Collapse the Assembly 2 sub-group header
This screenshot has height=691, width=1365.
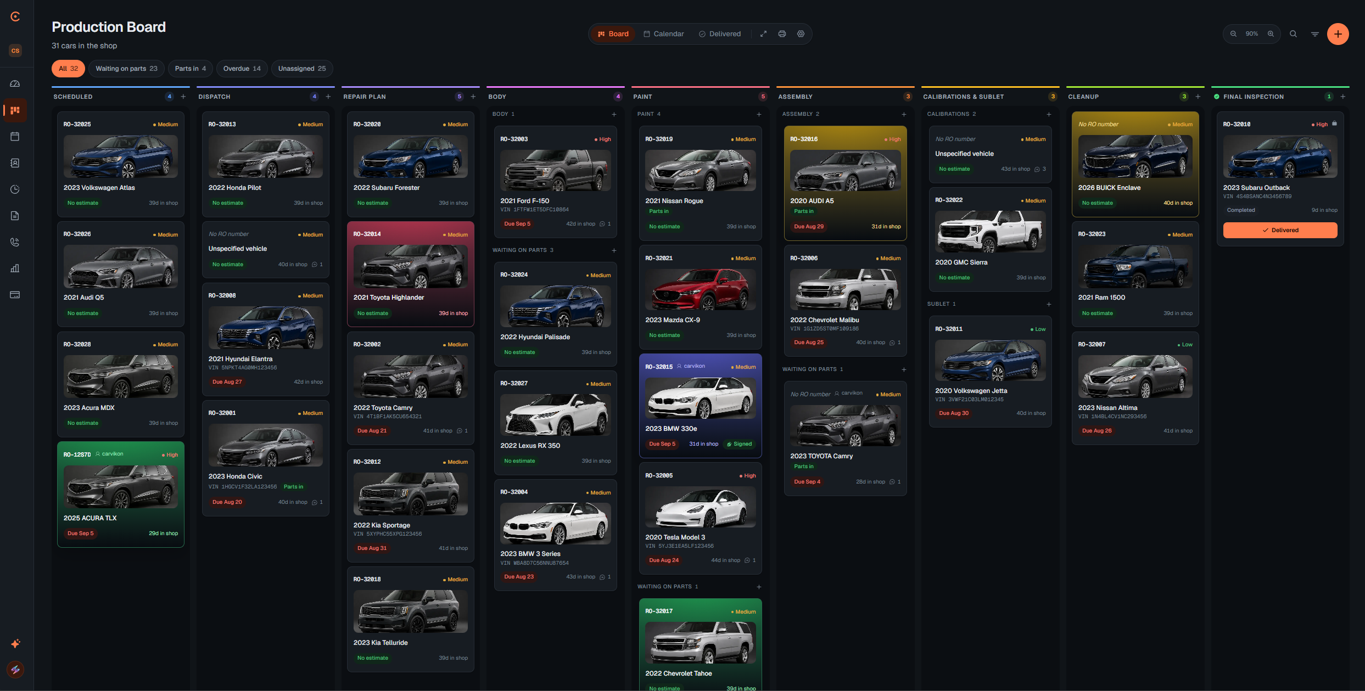(801, 114)
